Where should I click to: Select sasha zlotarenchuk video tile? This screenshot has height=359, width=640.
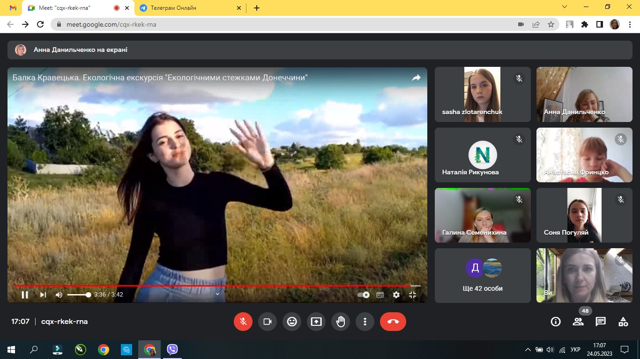coord(483,94)
